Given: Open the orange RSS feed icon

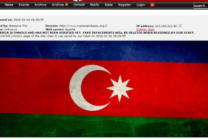Looking at the screenshot, I should (152, 5).
